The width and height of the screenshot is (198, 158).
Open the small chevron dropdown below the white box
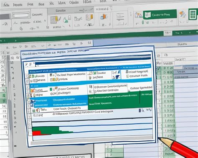click(x=45, y=21)
